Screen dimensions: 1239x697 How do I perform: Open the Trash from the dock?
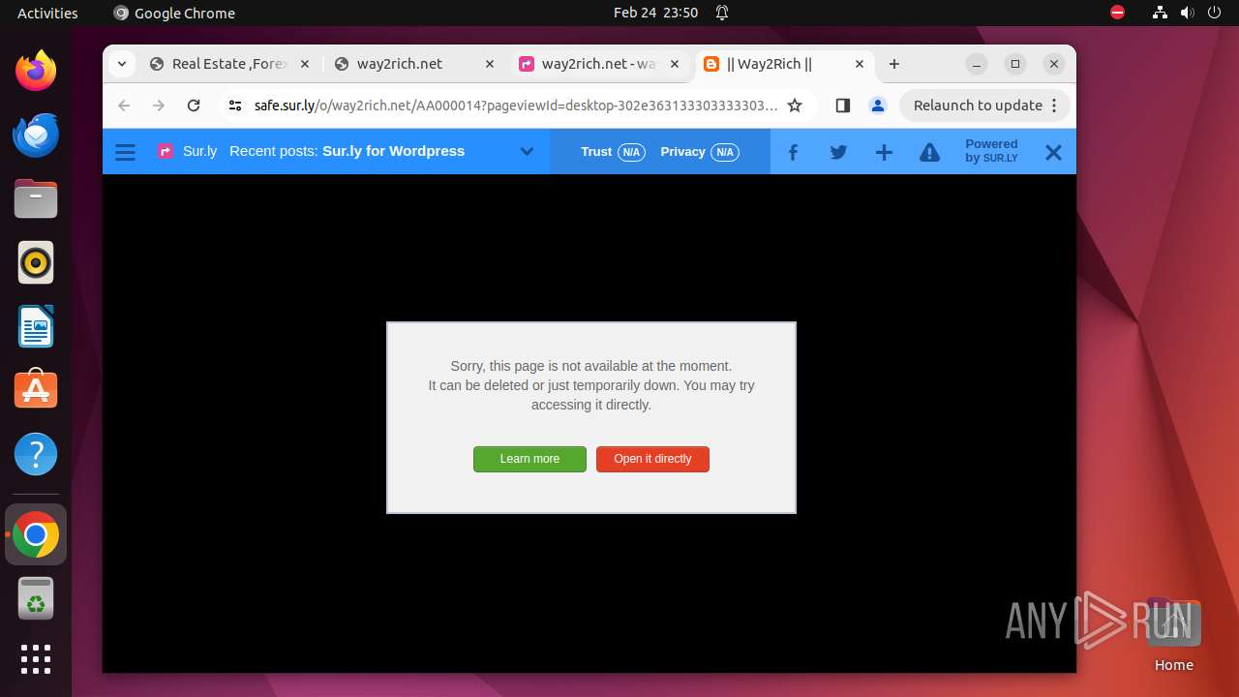tap(36, 598)
